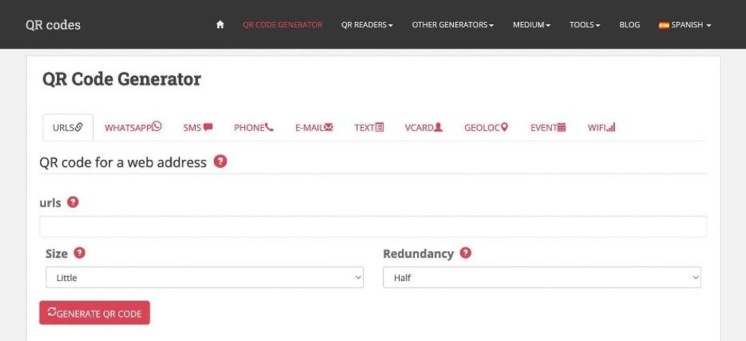Switch to the WIFI tab

[x=601, y=127]
